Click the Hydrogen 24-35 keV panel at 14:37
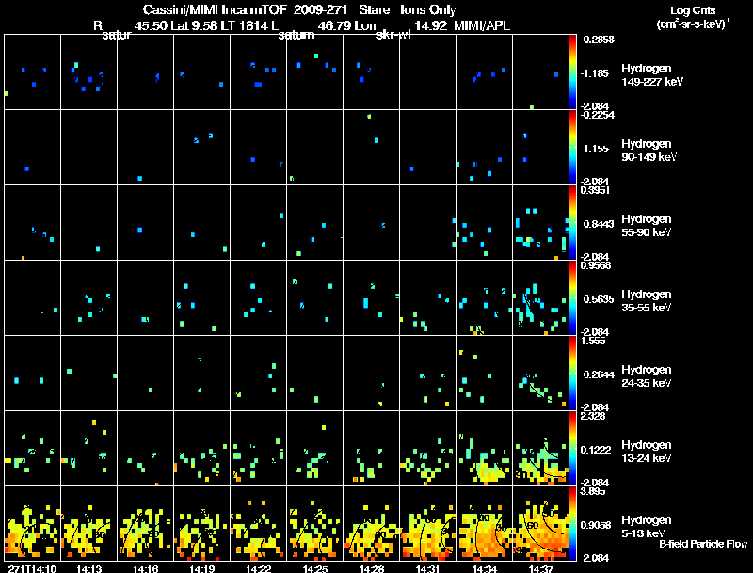This screenshot has height=573, width=753. coord(540,373)
